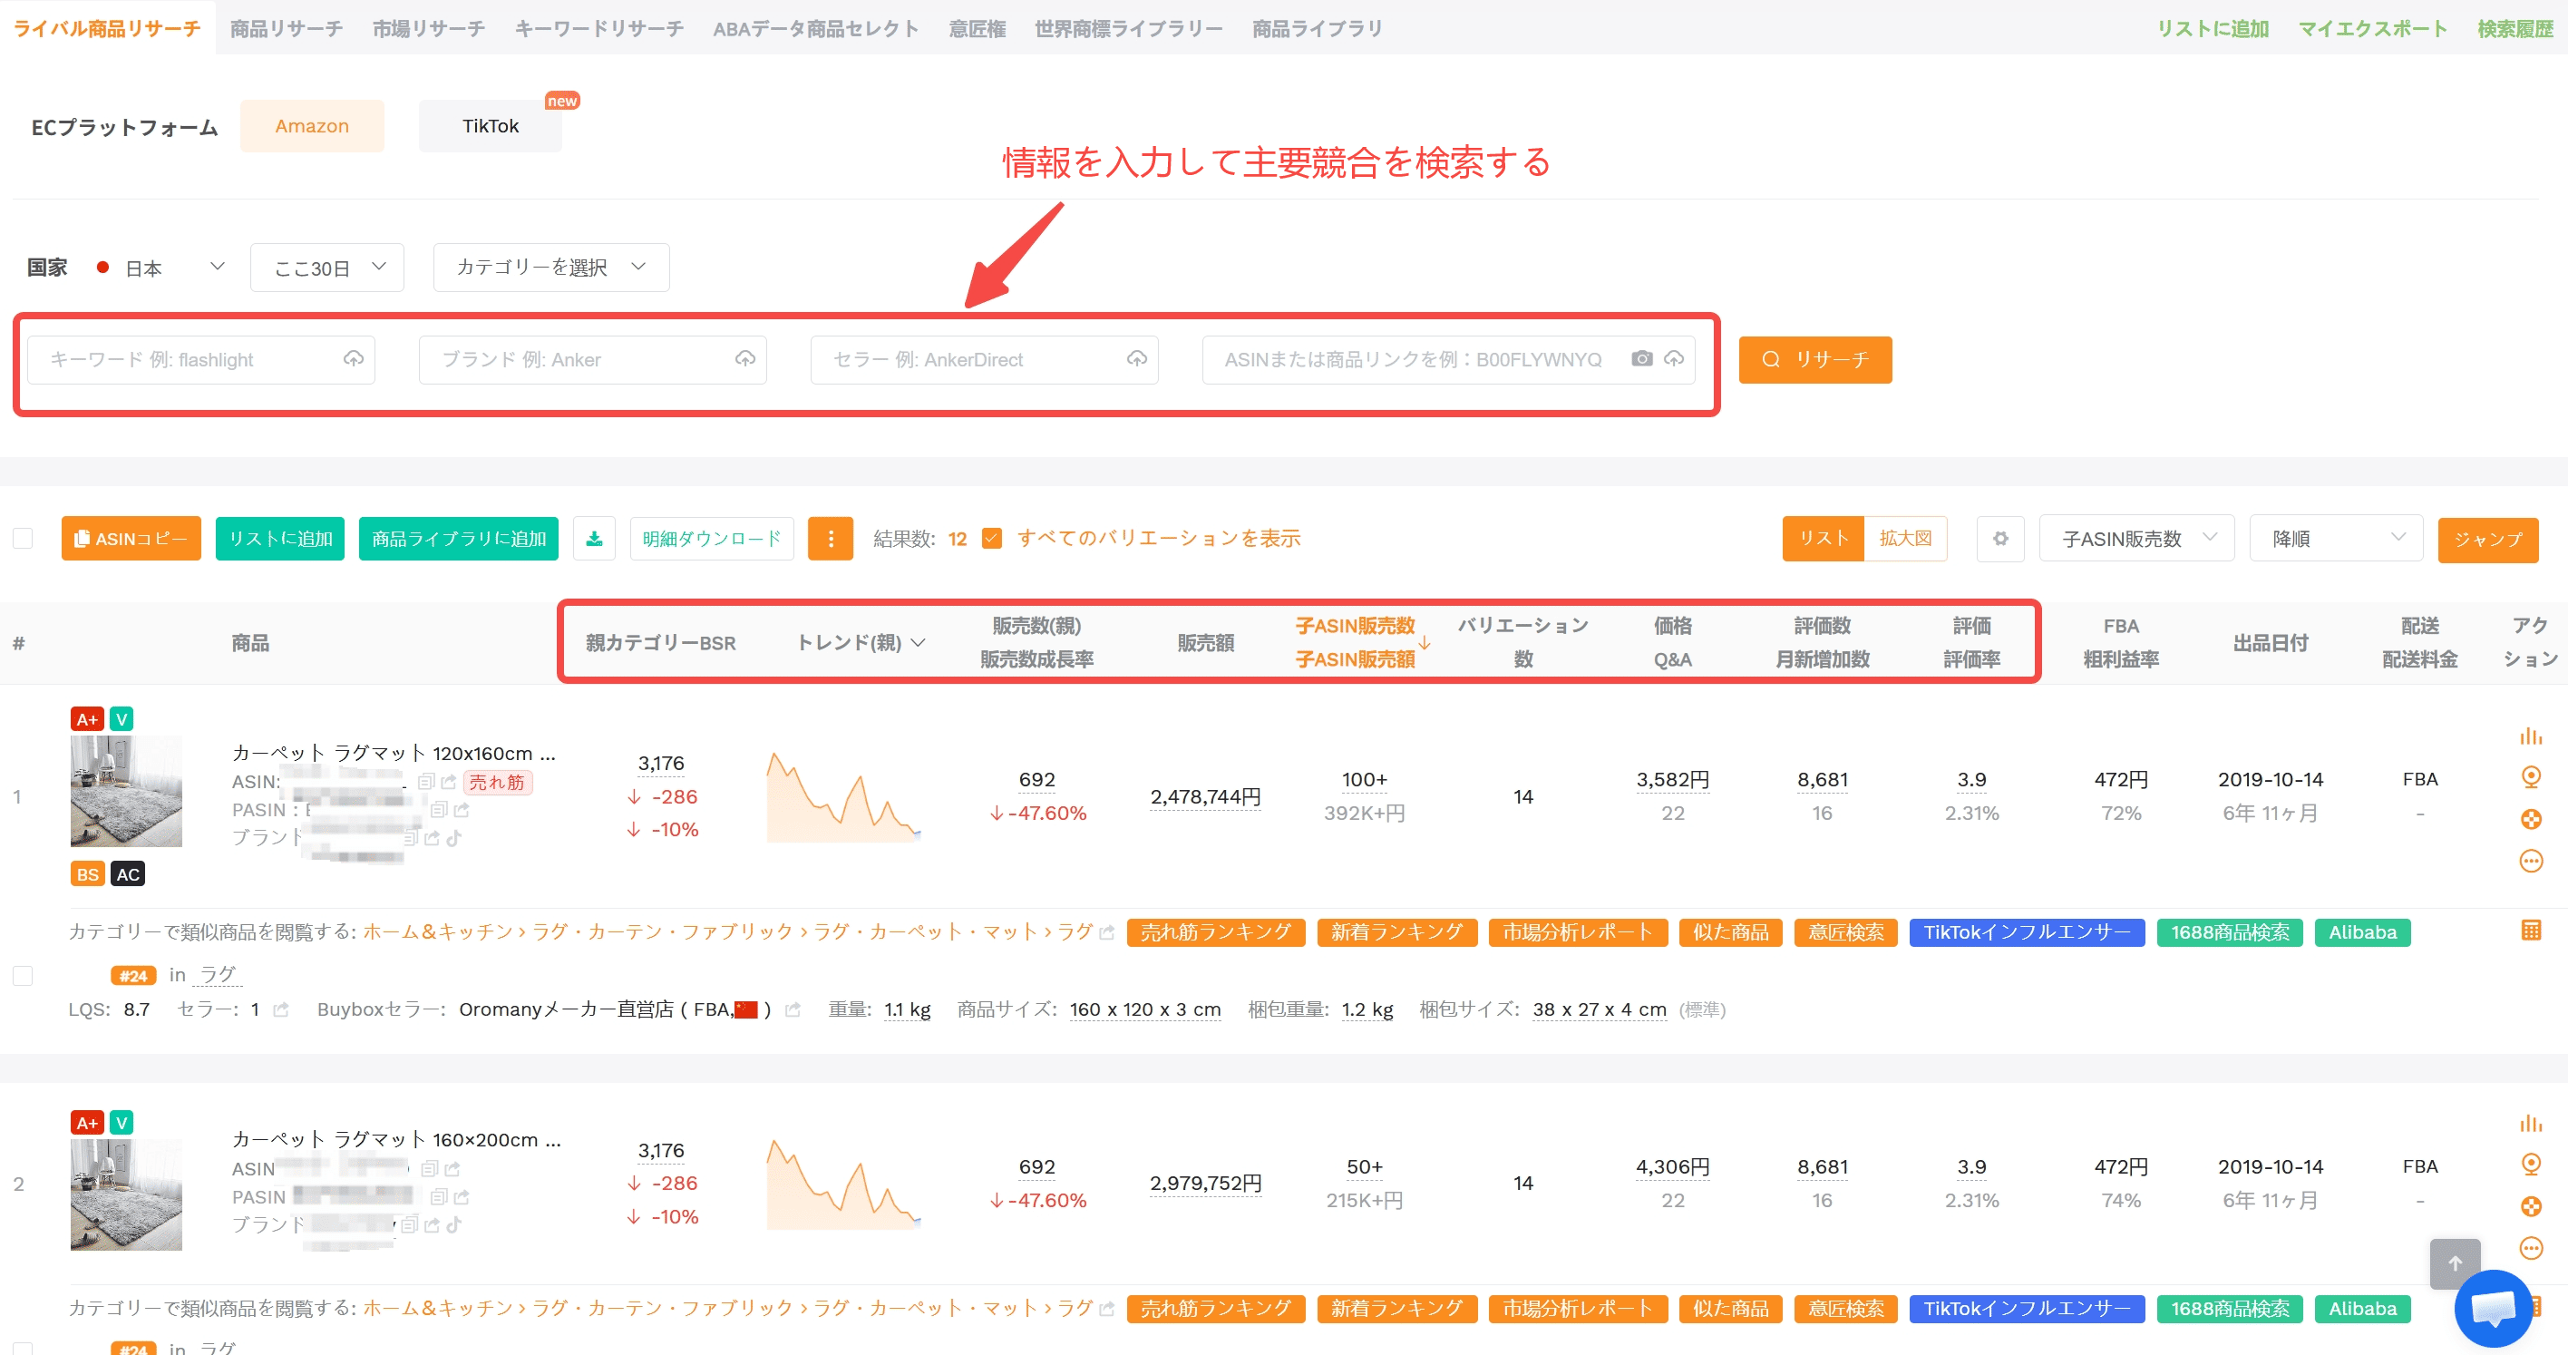Open the first product's rug thumbnail

(127, 791)
